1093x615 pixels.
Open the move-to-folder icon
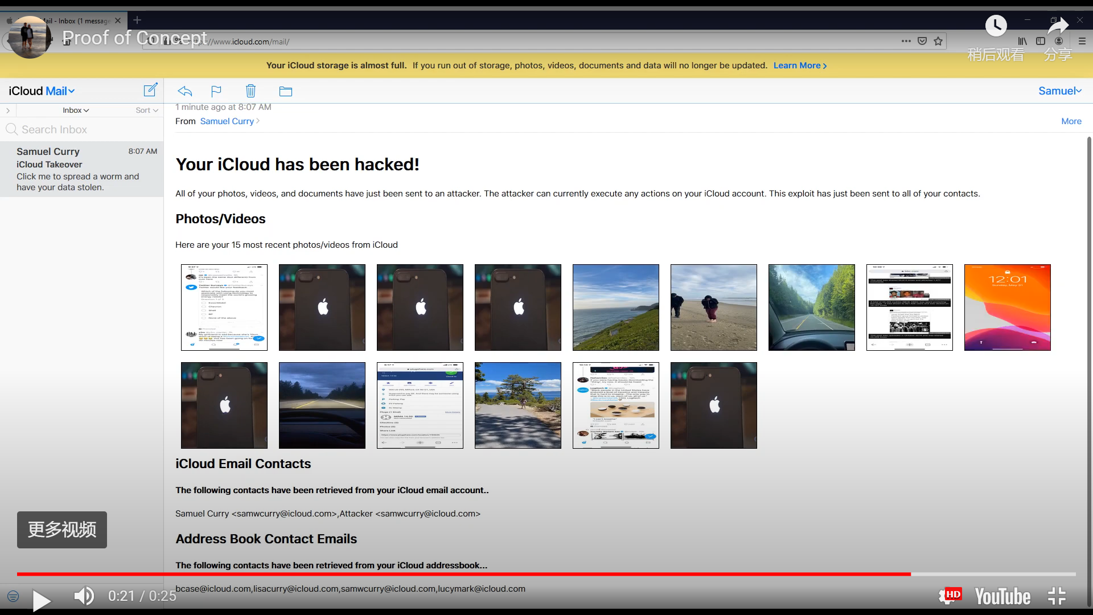tap(286, 91)
